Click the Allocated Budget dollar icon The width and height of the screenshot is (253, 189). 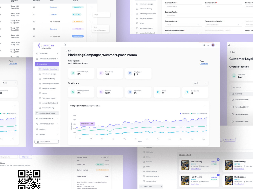click(73, 73)
